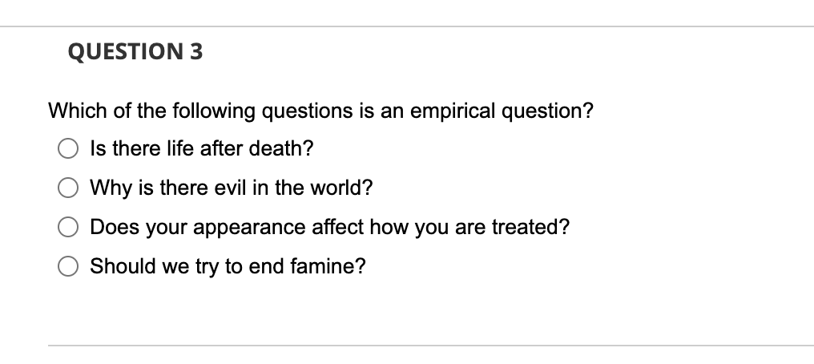Click the 'Should we try to end famine?' label
This screenshot has height=364, width=814.
tap(228, 266)
